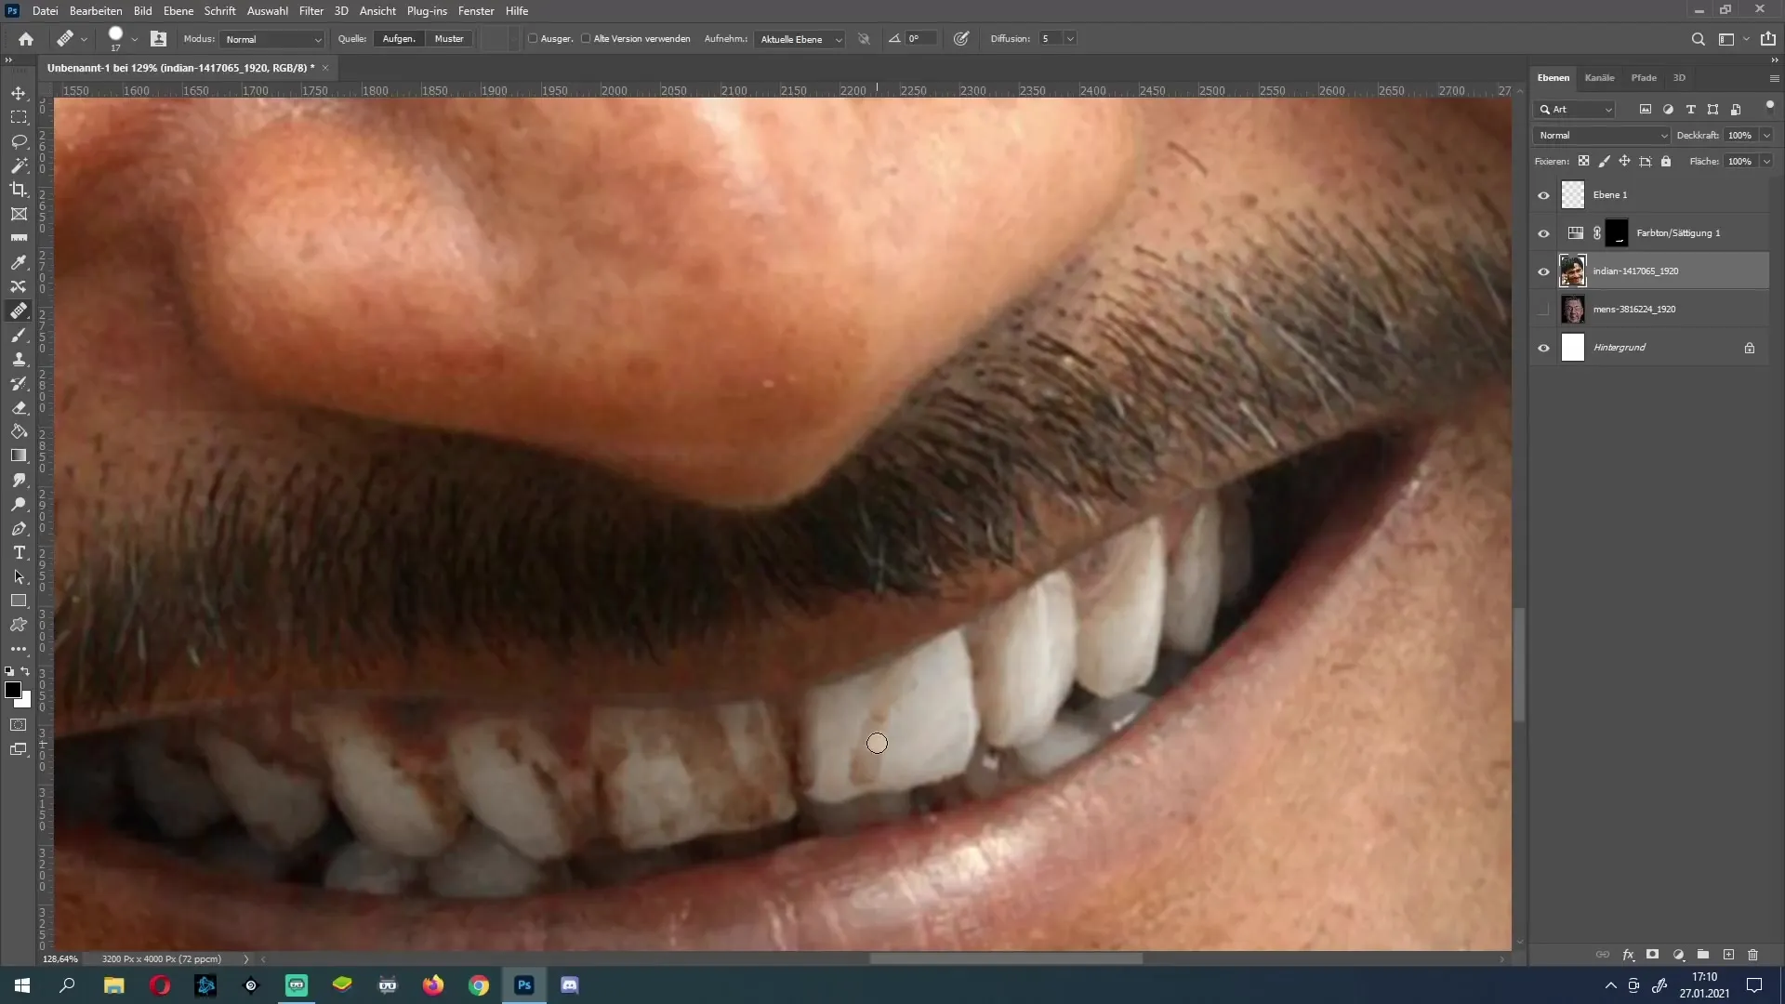Select the Text tool
Screen dimensions: 1785x1004
point(19,553)
